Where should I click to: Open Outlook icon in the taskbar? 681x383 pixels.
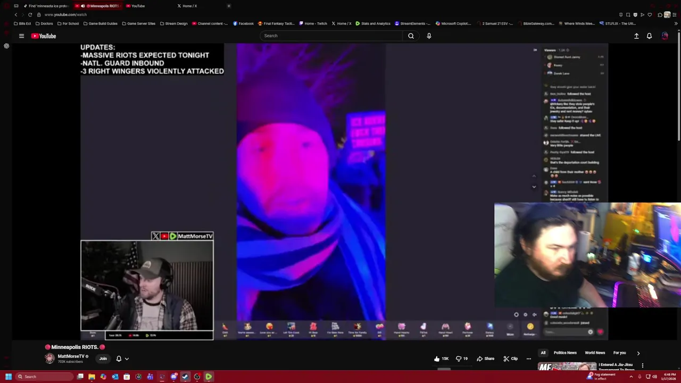point(115,377)
